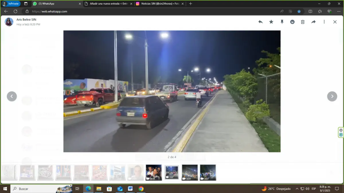Delete the media with the trash icon
This screenshot has height=193, width=344.
coord(303,22)
